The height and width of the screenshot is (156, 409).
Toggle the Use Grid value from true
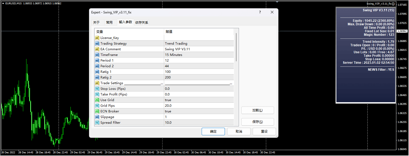(189, 100)
